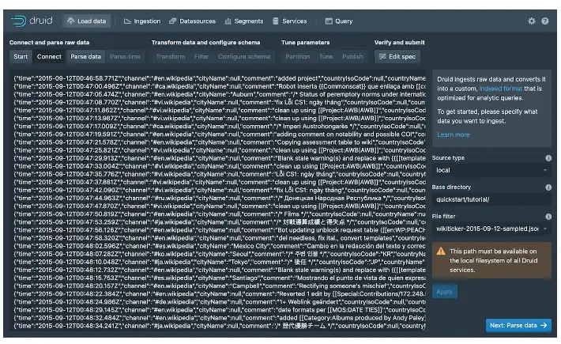Open the settings gear menu

[531, 21]
